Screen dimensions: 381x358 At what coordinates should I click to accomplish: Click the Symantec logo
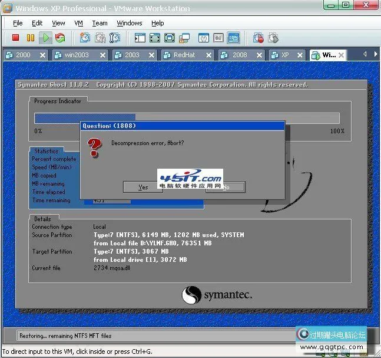pyautogui.click(x=217, y=295)
